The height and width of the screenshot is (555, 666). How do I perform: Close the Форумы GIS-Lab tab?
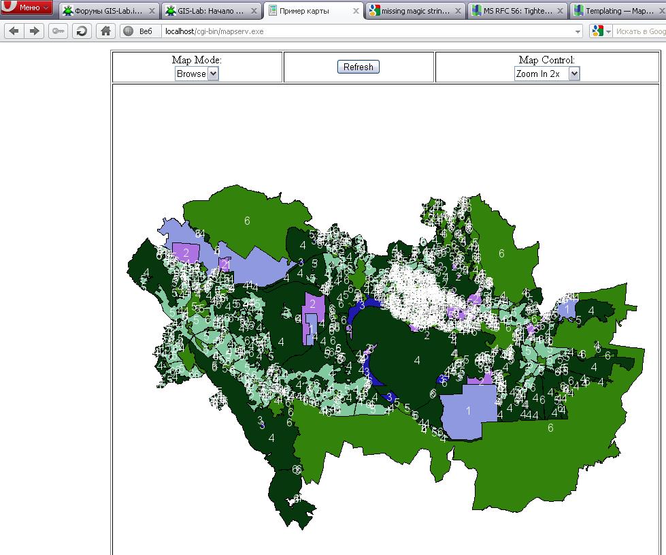tap(152, 11)
